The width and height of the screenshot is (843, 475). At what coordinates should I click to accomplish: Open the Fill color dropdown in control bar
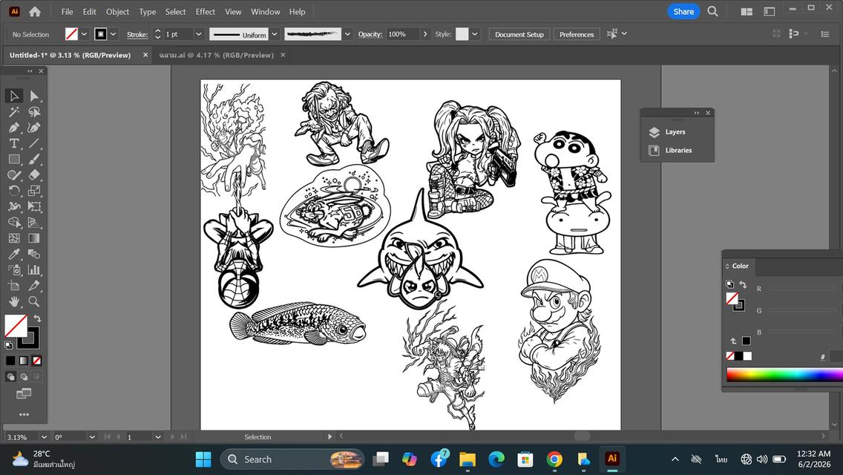[x=84, y=34]
